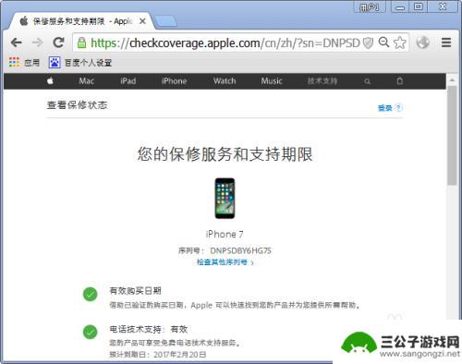Click the browser forward arrow
The height and width of the screenshot is (364, 462).
(x=37, y=42)
